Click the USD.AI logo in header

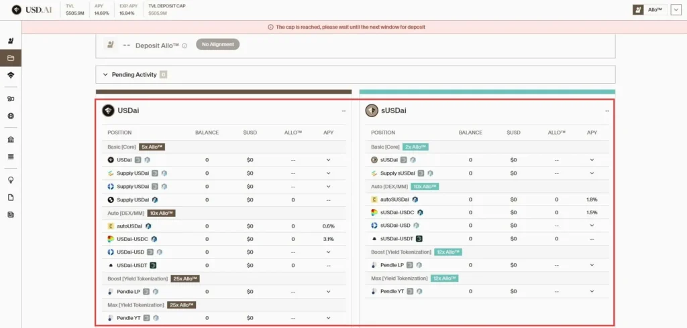(31, 9)
